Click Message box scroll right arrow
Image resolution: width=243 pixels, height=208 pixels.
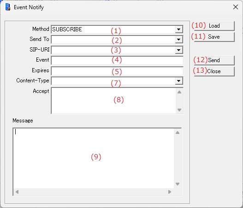tap(170, 192)
